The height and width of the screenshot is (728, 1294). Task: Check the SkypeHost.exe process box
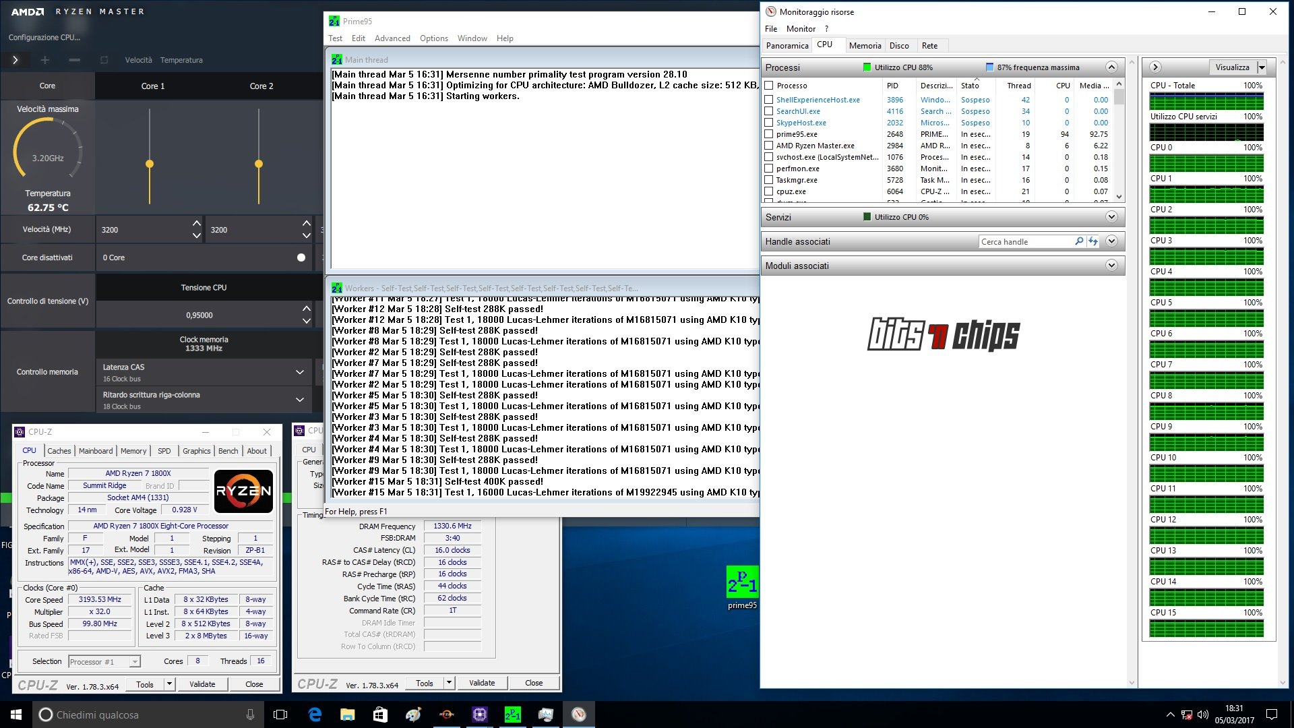coord(768,123)
